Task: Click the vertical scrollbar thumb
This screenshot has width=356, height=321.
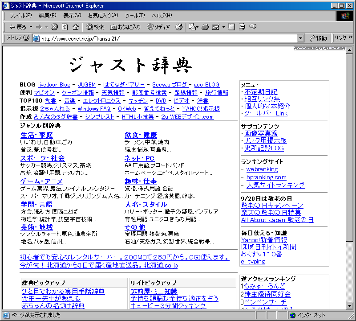Action: (350, 147)
